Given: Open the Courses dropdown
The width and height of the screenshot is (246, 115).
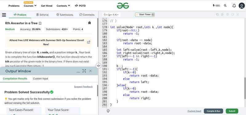Looking at the screenshot, I should (30, 6).
